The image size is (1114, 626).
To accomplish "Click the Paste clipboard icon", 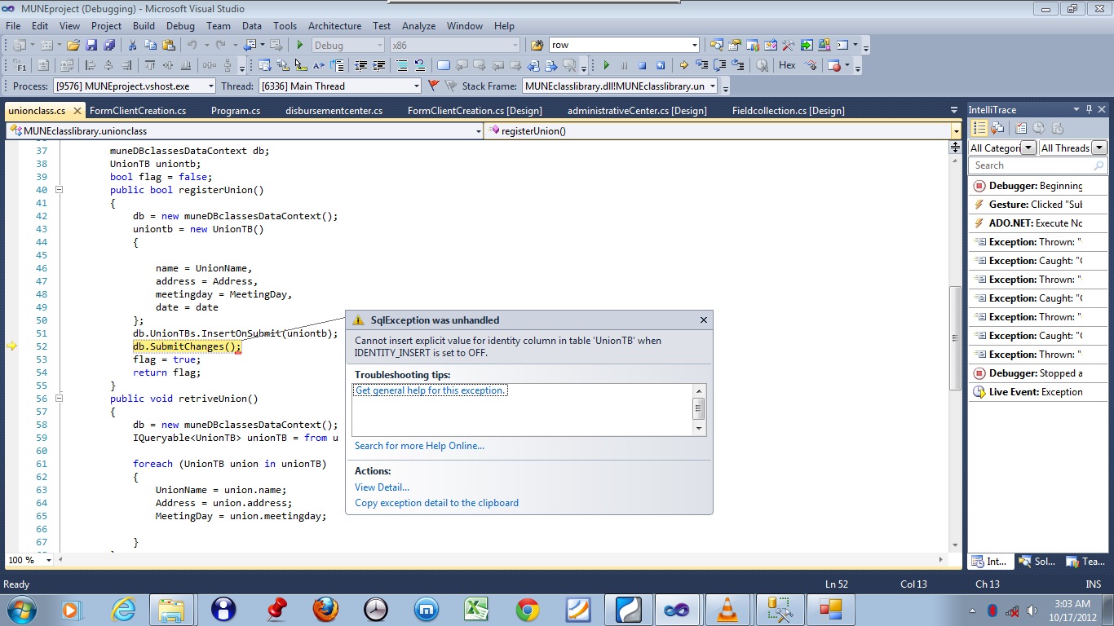I will (x=168, y=46).
